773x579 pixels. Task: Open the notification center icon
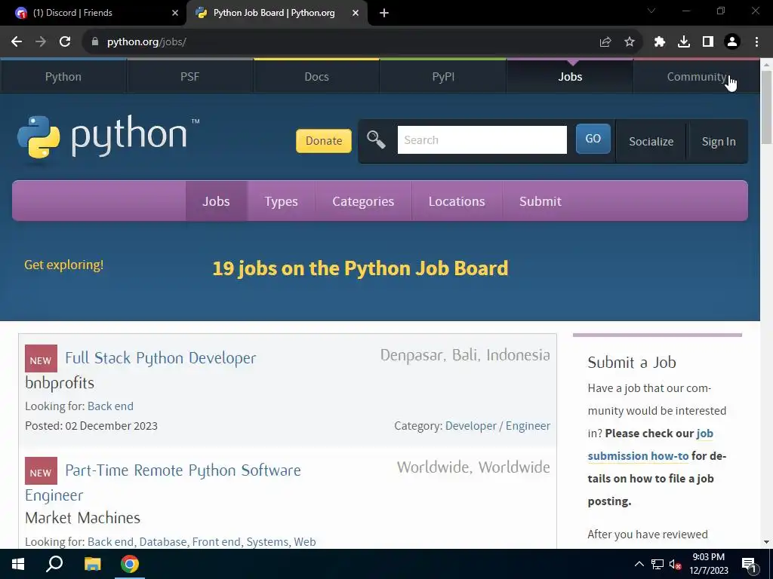point(749,565)
